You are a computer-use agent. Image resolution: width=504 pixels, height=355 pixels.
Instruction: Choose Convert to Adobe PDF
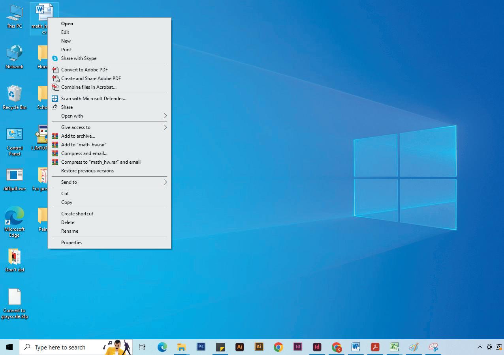[x=109, y=70]
